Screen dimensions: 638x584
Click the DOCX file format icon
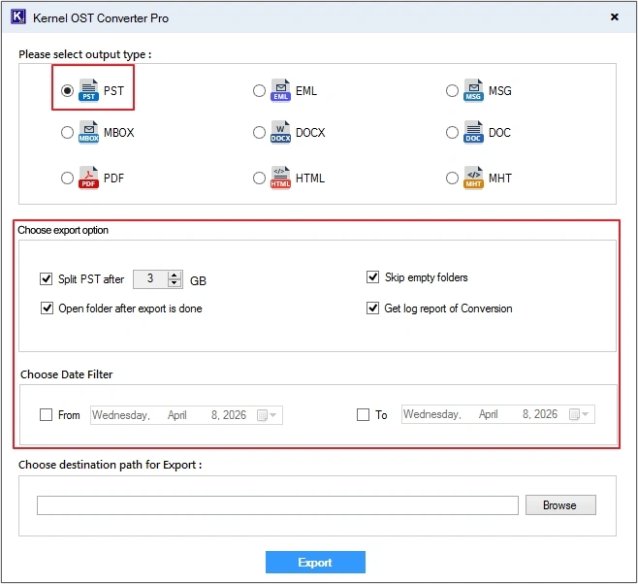tap(280, 133)
